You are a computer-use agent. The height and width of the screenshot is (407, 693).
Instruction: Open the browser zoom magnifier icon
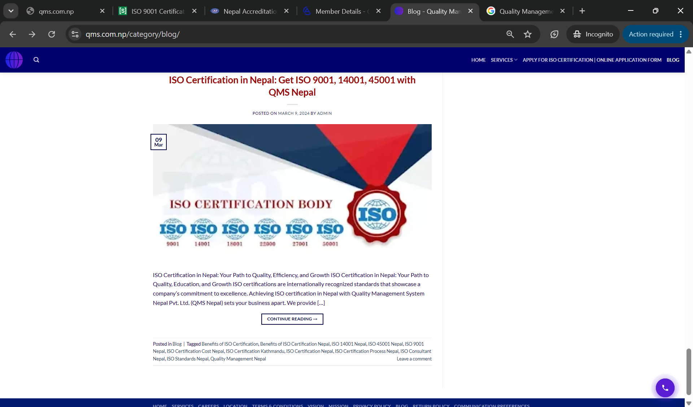(x=510, y=34)
